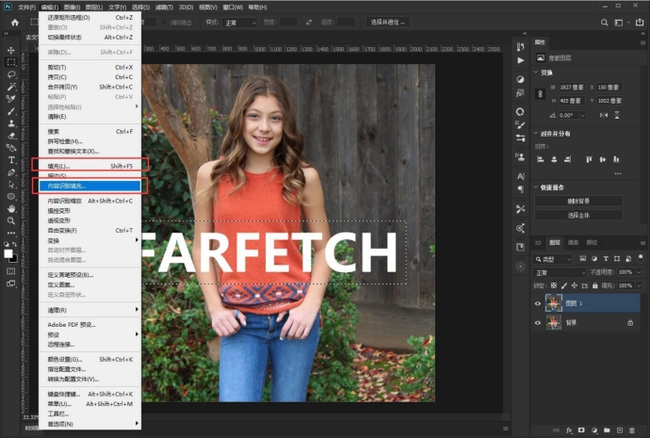Select the Magic Wand tool
Image resolution: width=650 pixels, height=438 pixels.
(x=11, y=87)
